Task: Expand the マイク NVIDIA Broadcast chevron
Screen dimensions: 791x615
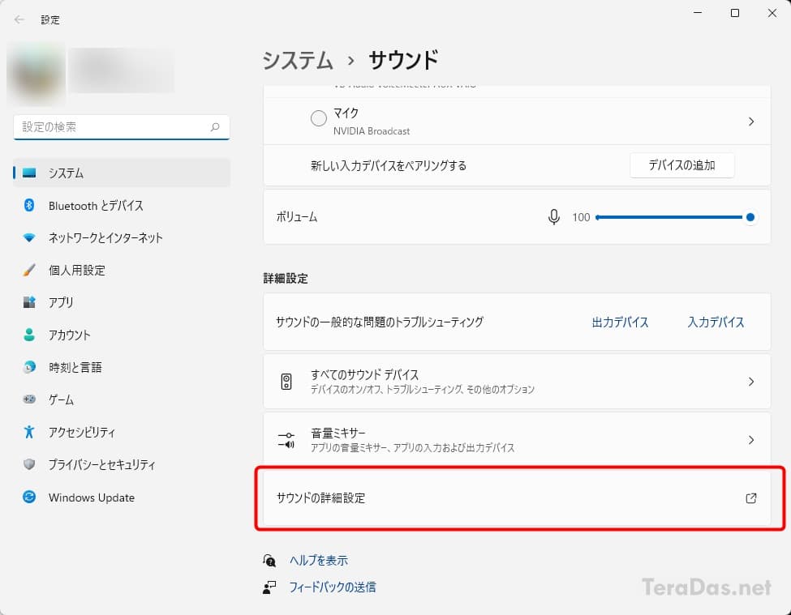Action: click(x=751, y=122)
